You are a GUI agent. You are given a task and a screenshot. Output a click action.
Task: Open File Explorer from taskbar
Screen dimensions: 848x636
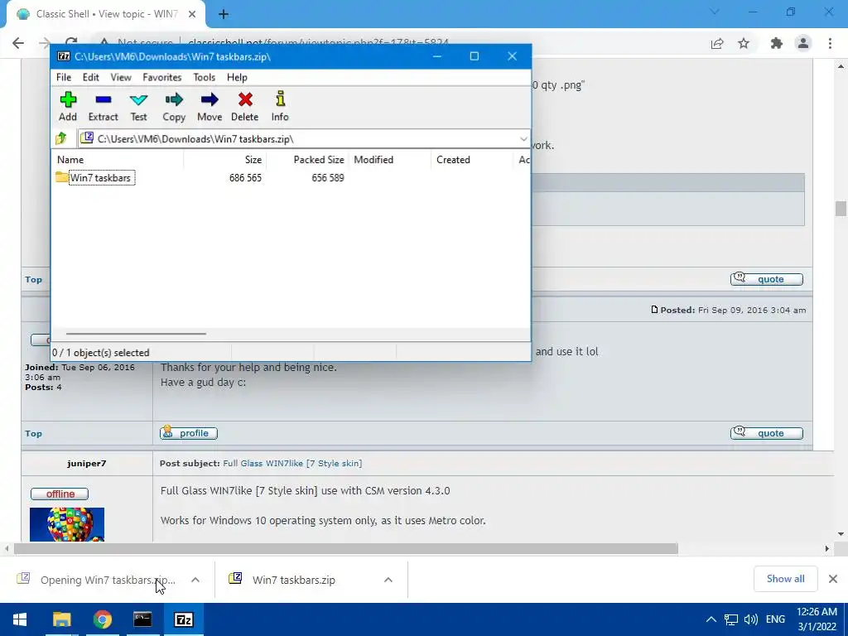pos(61,619)
